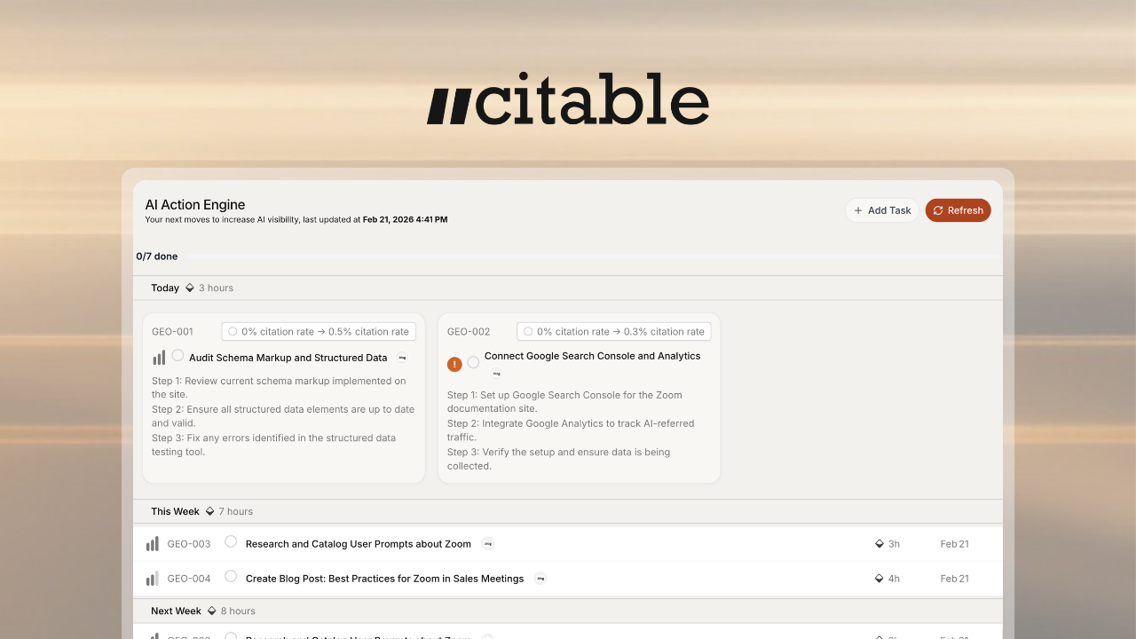The image size is (1136, 639).
Task: Click the estimate icon in This Week header
Action: [209, 511]
